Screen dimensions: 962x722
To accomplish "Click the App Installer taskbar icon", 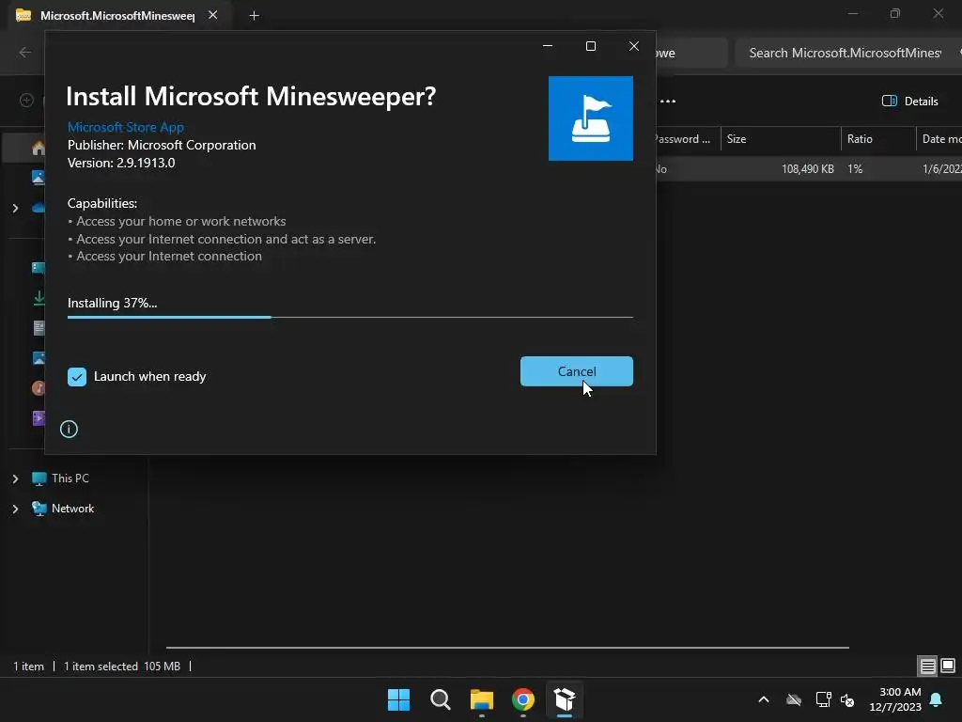I will coord(565,699).
